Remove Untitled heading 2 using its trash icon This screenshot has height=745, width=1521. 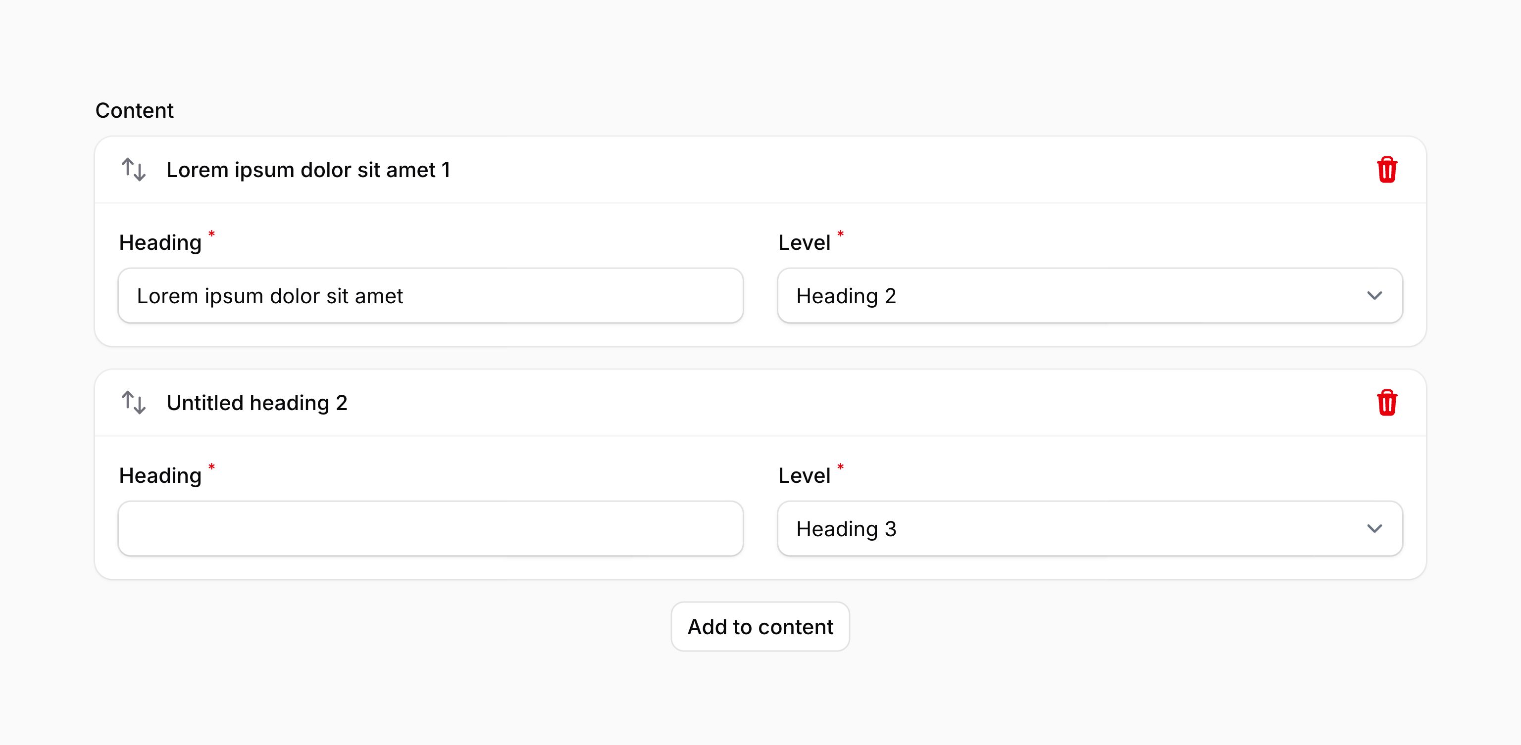(1387, 403)
